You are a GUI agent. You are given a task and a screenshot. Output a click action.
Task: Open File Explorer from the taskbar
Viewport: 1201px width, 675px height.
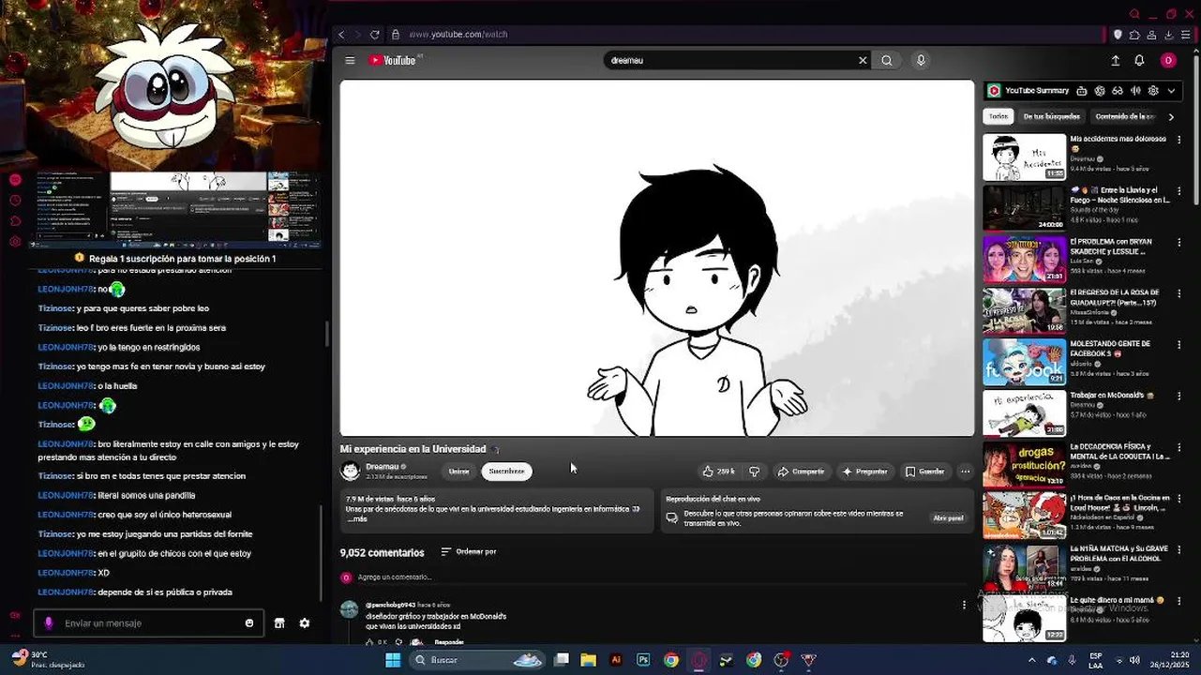point(589,660)
